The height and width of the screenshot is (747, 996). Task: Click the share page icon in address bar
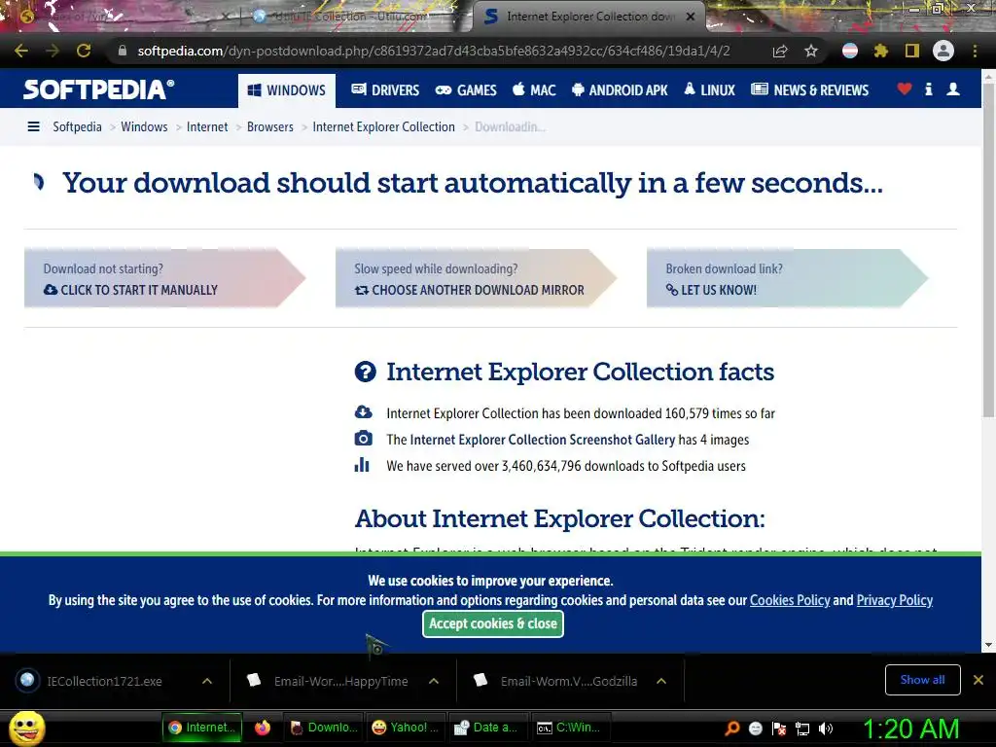780,51
